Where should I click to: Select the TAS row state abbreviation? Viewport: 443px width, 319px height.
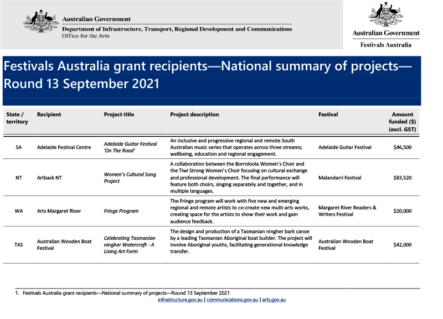coord(18,245)
